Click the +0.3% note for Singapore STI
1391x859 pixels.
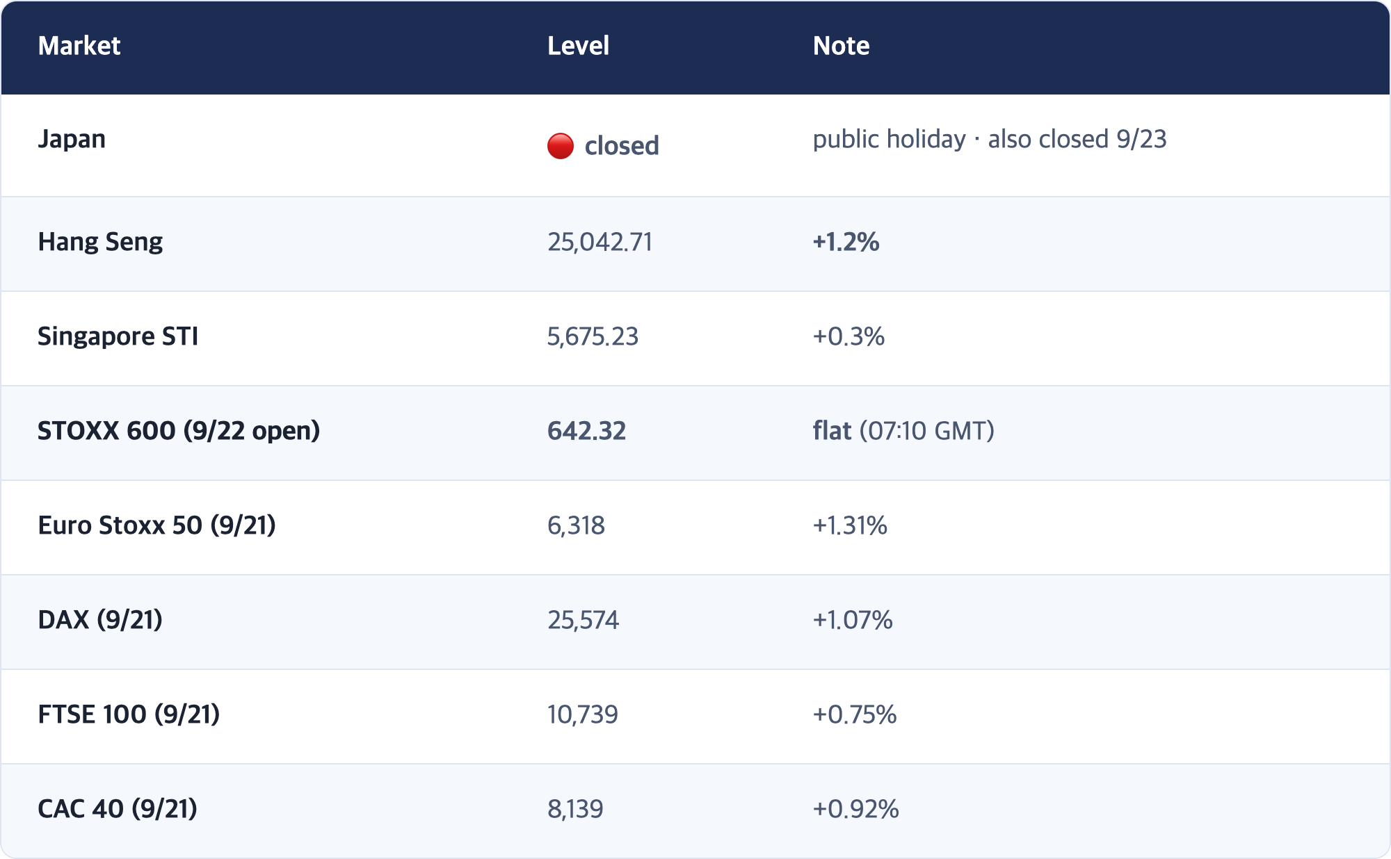click(849, 336)
